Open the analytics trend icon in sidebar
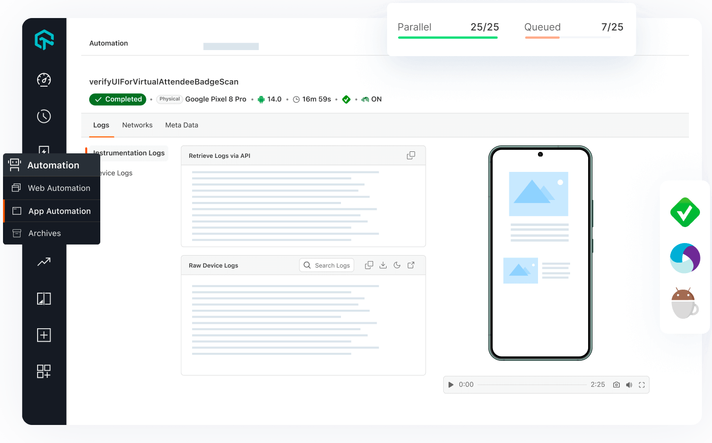Screen dimensions: 712x443 point(44,262)
